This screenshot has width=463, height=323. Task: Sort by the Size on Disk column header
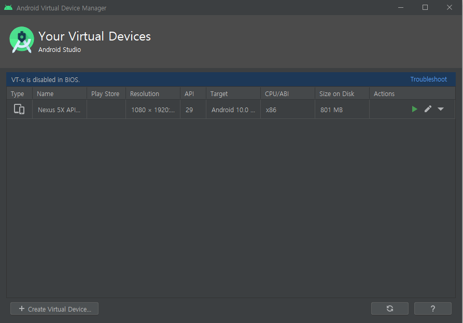point(342,93)
